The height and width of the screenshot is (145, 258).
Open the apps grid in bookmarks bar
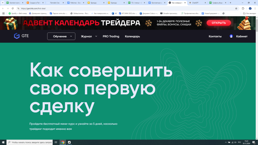(4, 14)
